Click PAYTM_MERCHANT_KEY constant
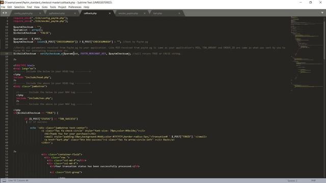 tap(93, 54)
